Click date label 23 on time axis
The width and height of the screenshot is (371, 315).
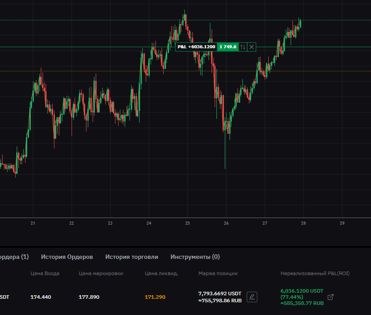110,223
